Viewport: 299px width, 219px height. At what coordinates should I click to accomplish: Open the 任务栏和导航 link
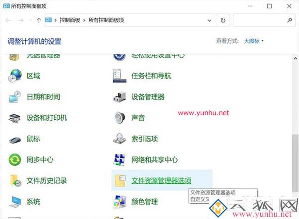pyautogui.click(x=151, y=76)
